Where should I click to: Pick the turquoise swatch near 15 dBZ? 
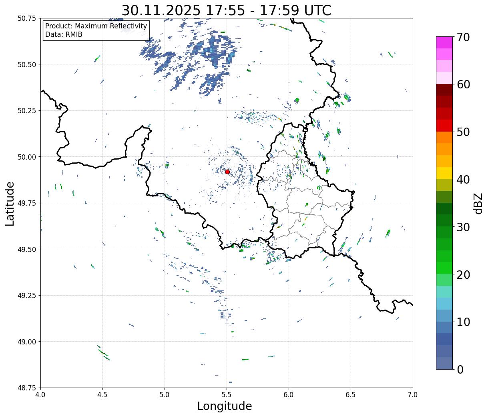[x=444, y=292]
